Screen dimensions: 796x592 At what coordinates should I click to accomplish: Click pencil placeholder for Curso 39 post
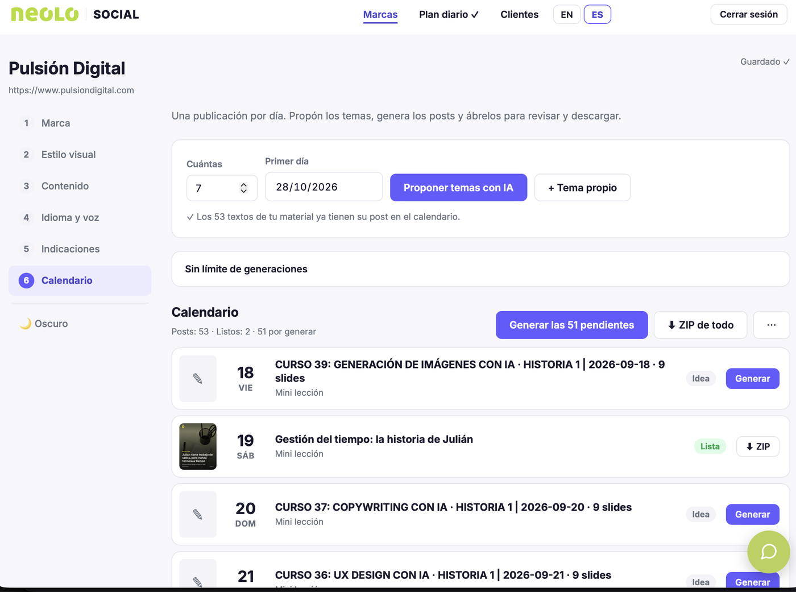click(x=198, y=379)
